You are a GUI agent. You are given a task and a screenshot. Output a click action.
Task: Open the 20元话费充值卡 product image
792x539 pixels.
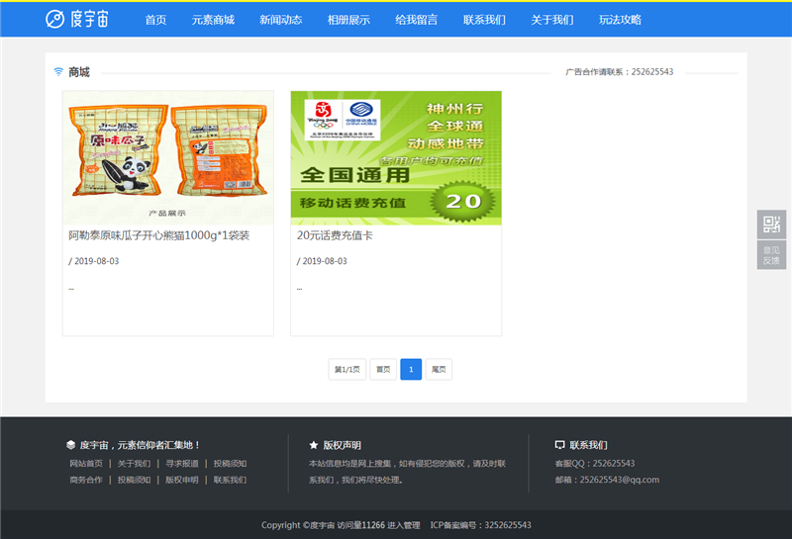pos(396,157)
